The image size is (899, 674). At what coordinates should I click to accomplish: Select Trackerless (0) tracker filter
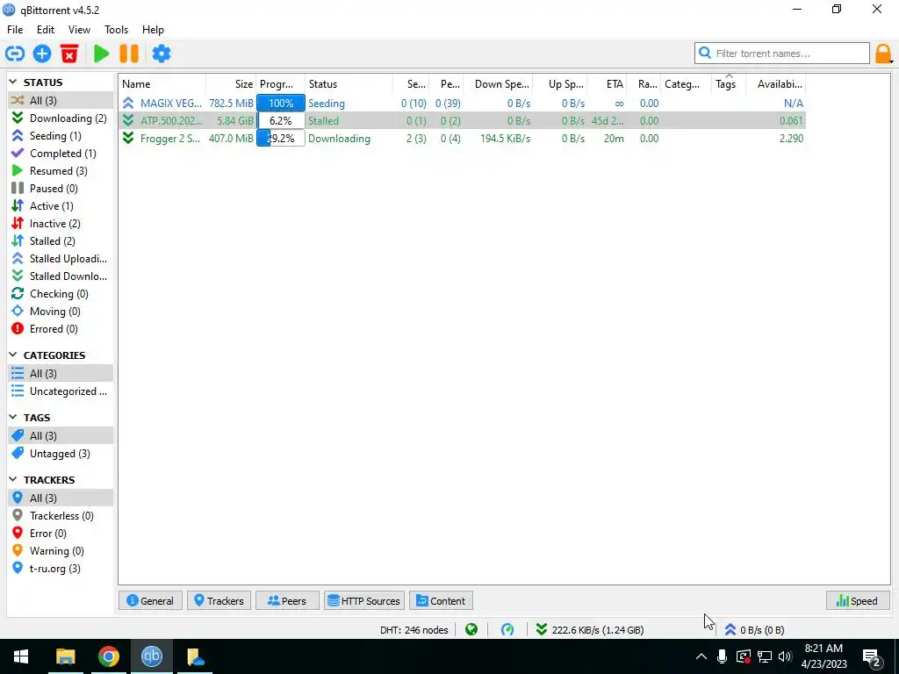tap(61, 516)
